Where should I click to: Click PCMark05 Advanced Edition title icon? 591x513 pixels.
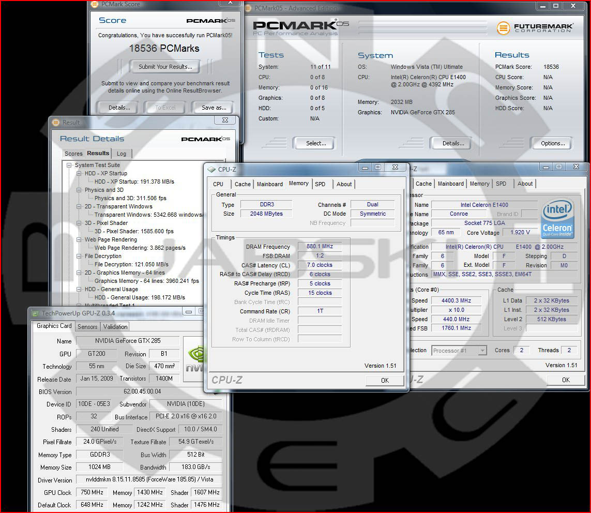248,8
